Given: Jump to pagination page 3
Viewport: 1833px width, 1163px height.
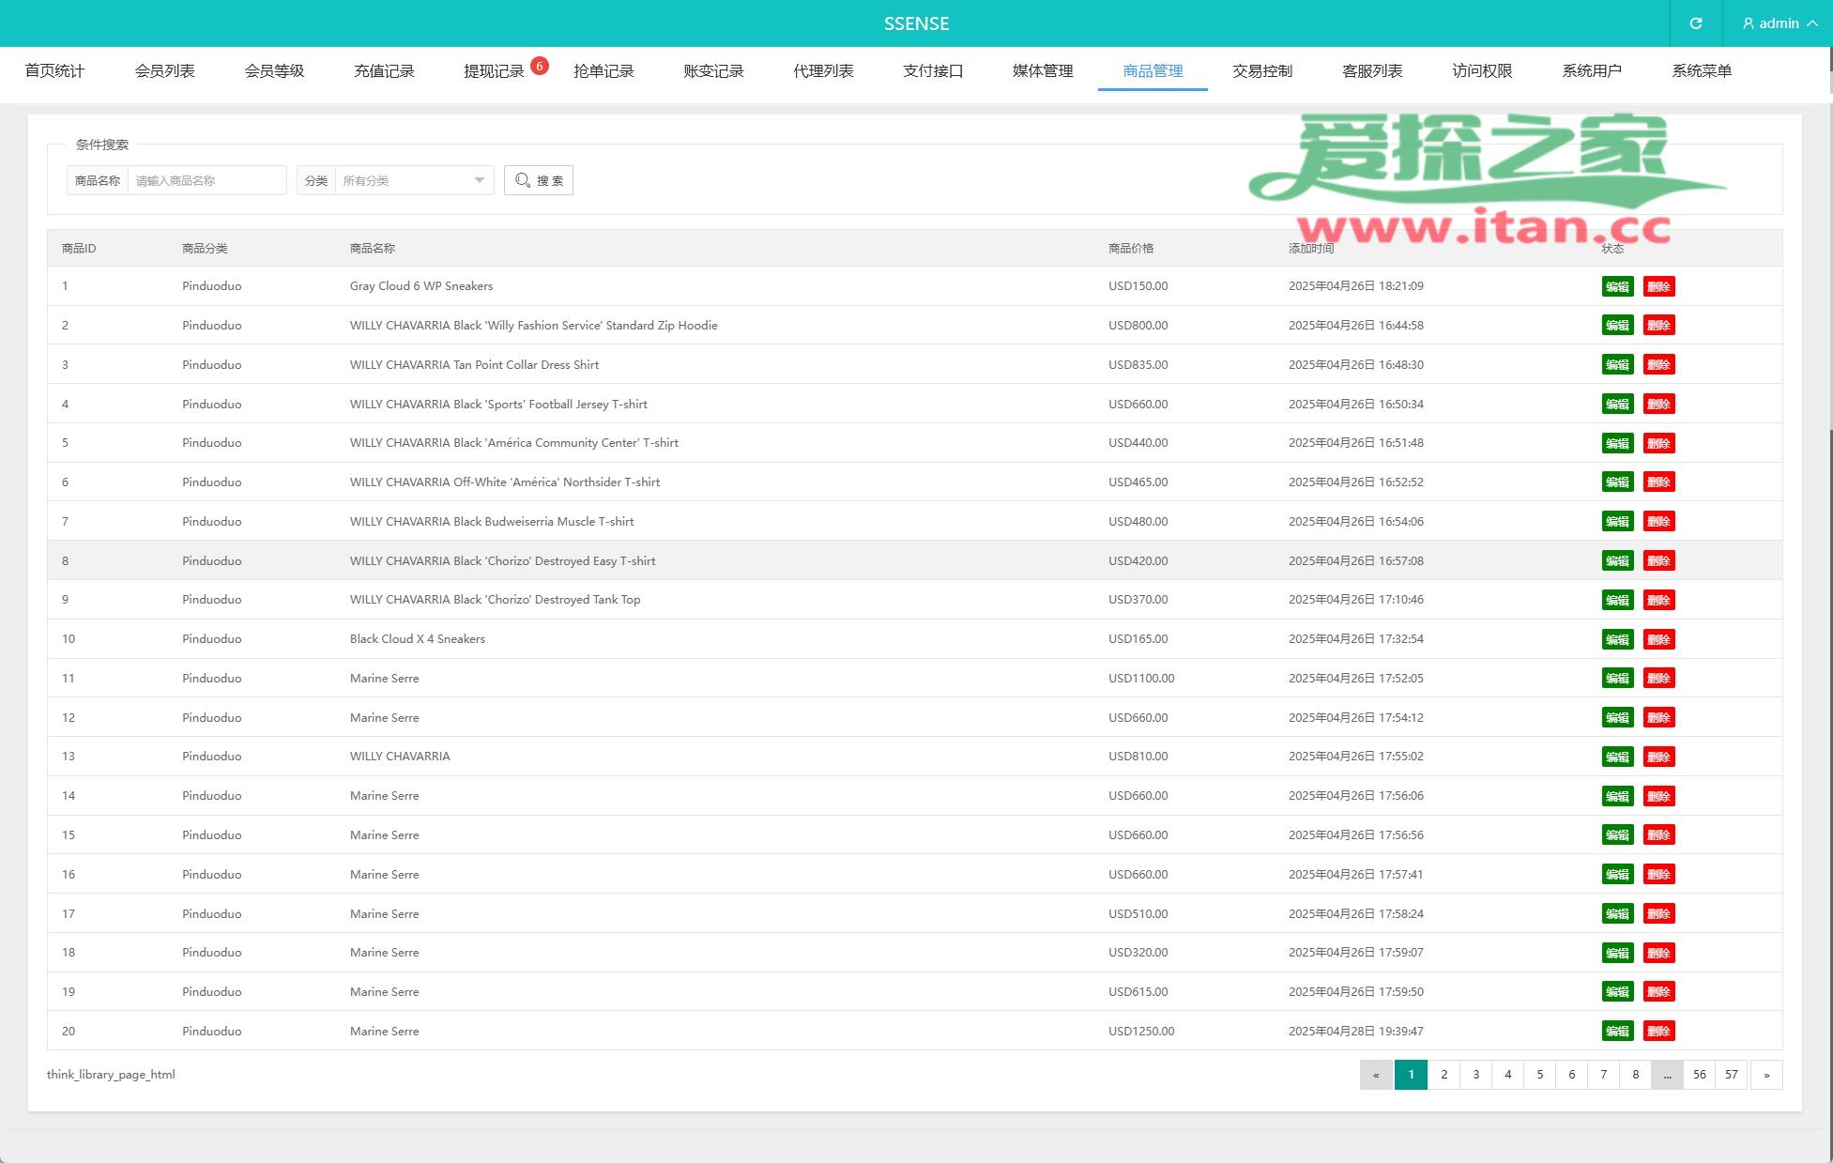Looking at the screenshot, I should pos(1475,1075).
